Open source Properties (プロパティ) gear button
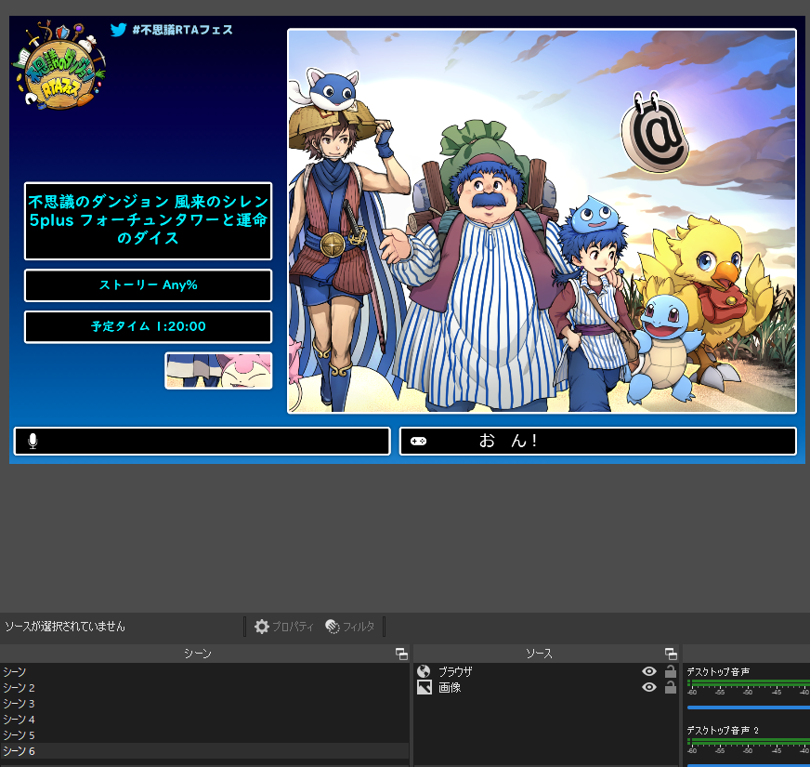Image resolution: width=810 pixels, height=767 pixels. pyautogui.click(x=284, y=627)
